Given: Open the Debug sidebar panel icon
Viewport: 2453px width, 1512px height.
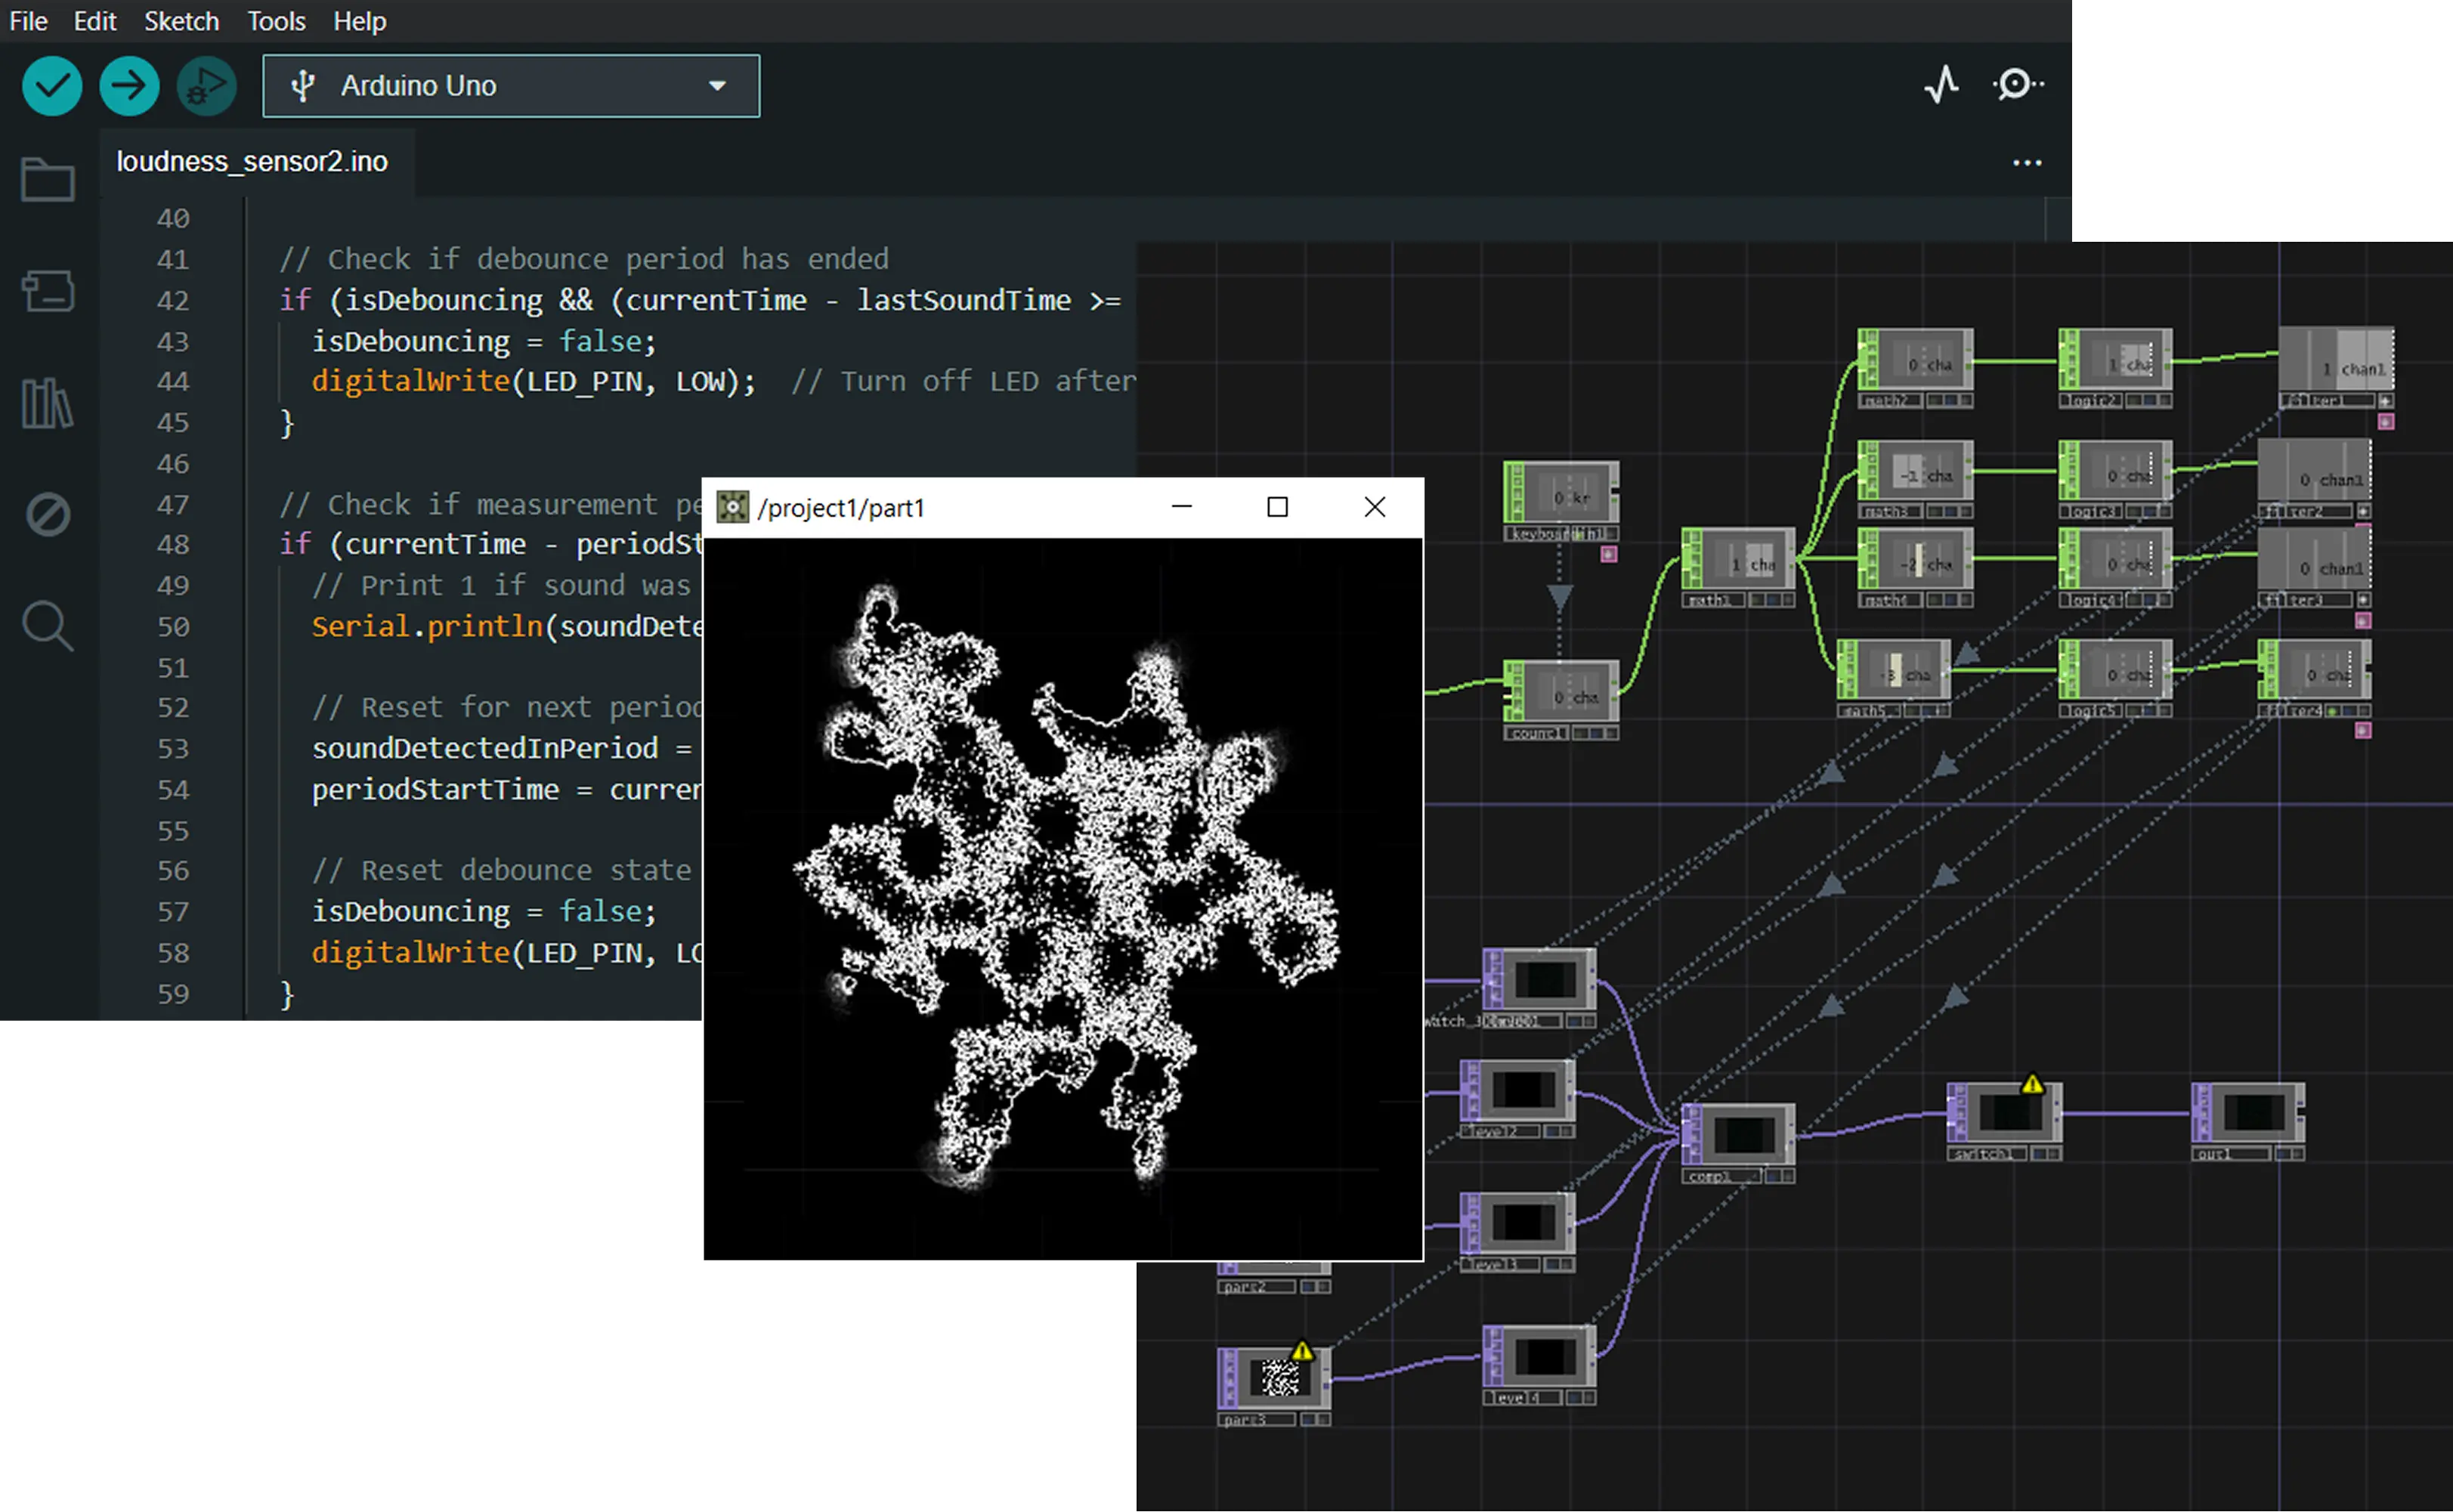Looking at the screenshot, I should [48, 515].
